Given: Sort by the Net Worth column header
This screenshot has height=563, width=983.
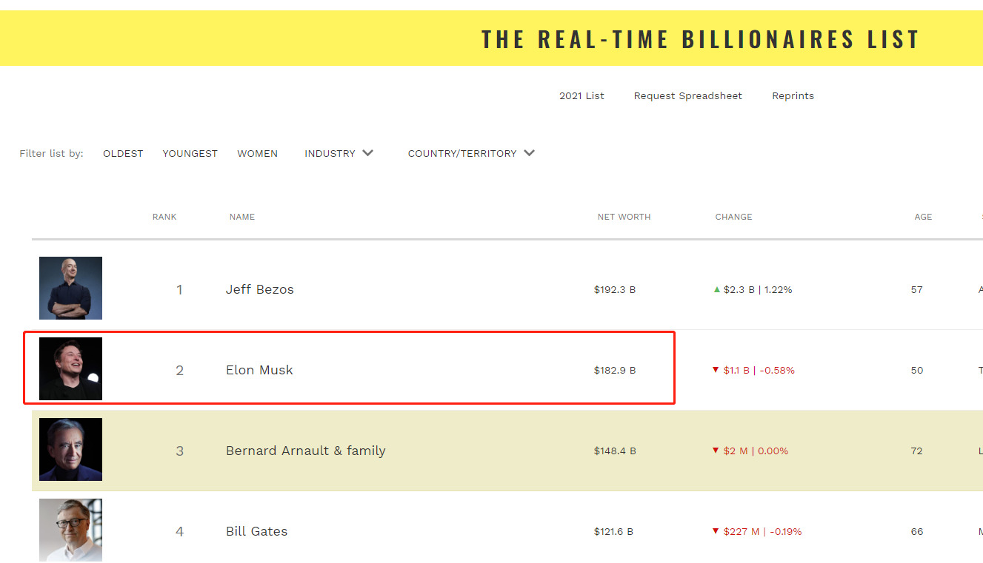Looking at the screenshot, I should (624, 217).
